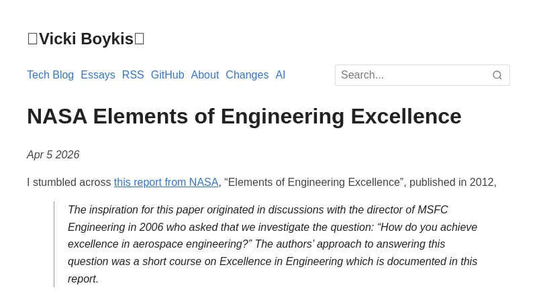Click the emoji glyph after Vicki Boykis
This screenshot has width=537, height=302.
[x=140, y=39]
